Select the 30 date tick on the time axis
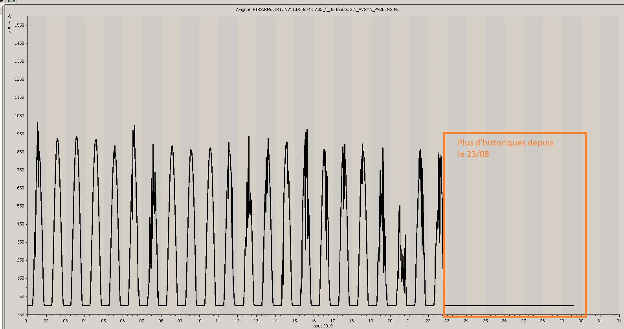624x329 pixels. tap(581, 321)
